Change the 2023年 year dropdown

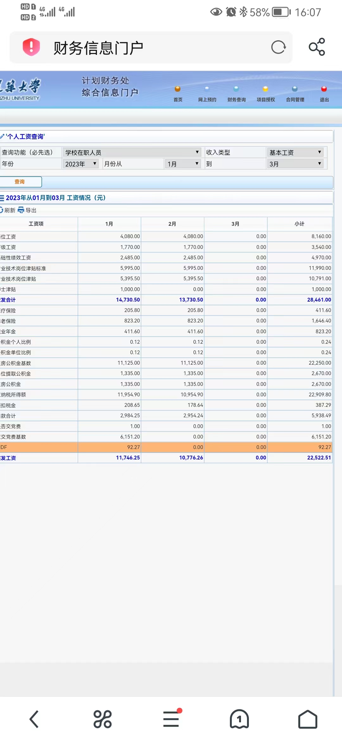pyautogui.click(x=80, y=164)
